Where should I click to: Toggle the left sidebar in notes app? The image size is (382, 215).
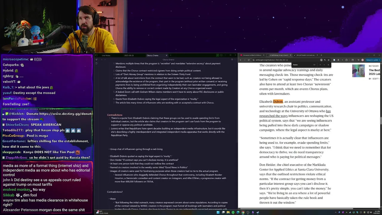pos(96,55)
